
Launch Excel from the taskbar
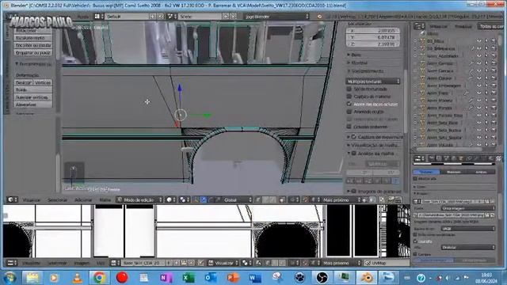click(188, 277)
